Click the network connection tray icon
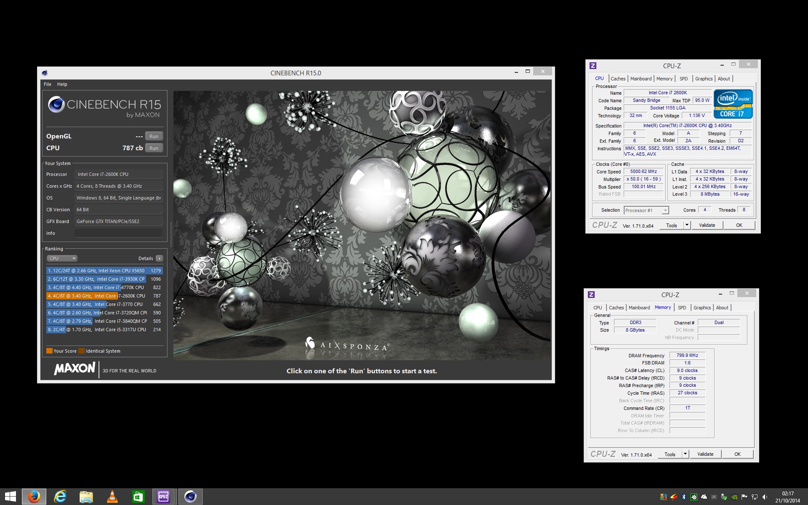This screenshot has width=808, height=505. coord(755,497)
